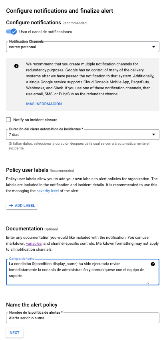165x340 pixels.
Task: Open the 'correo personal' notification channels dropdown
Action: 83,47
